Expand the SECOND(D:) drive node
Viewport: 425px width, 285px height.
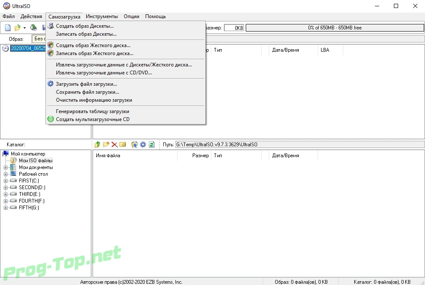(5, 187)
